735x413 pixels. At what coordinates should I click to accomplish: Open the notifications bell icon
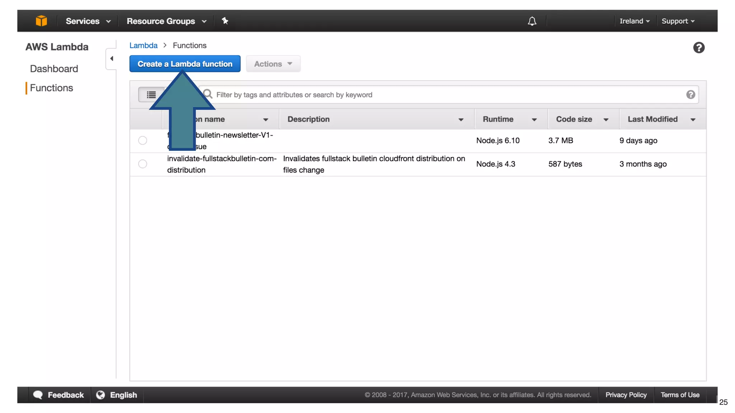(532, 21)
